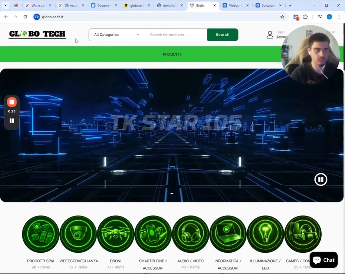Open the Droni category icon
Viewport: 345px width, 274px height.
pyautogui.click(x=115, y=234)
